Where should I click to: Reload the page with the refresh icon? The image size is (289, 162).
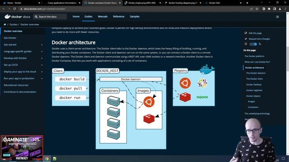14,9
